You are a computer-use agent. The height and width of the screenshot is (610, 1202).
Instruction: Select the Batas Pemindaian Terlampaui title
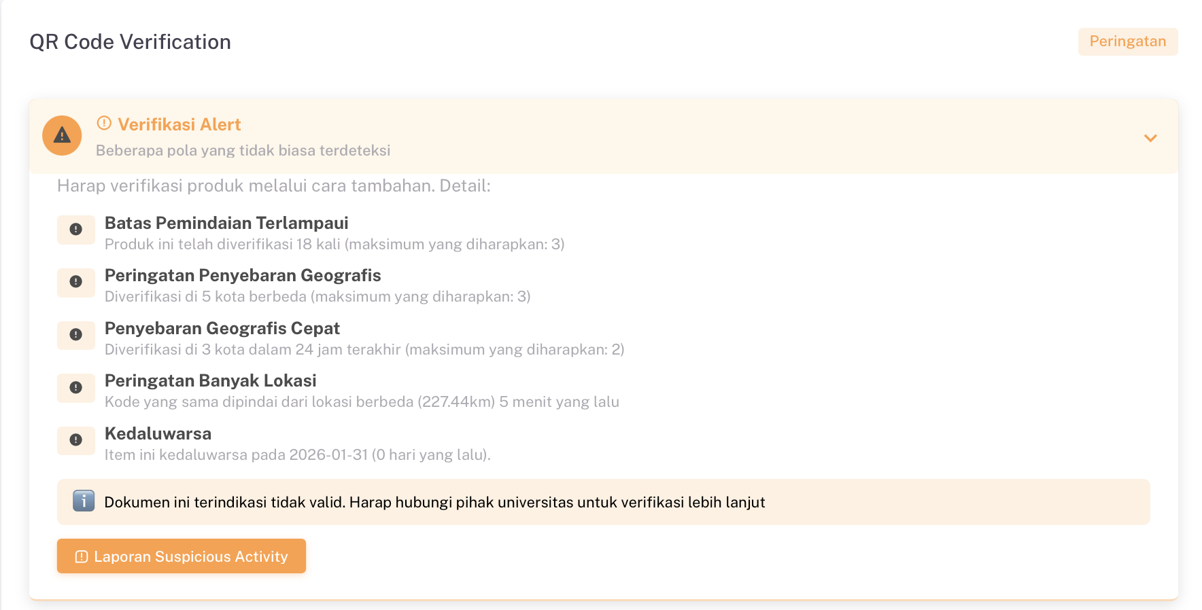point(226,223)
